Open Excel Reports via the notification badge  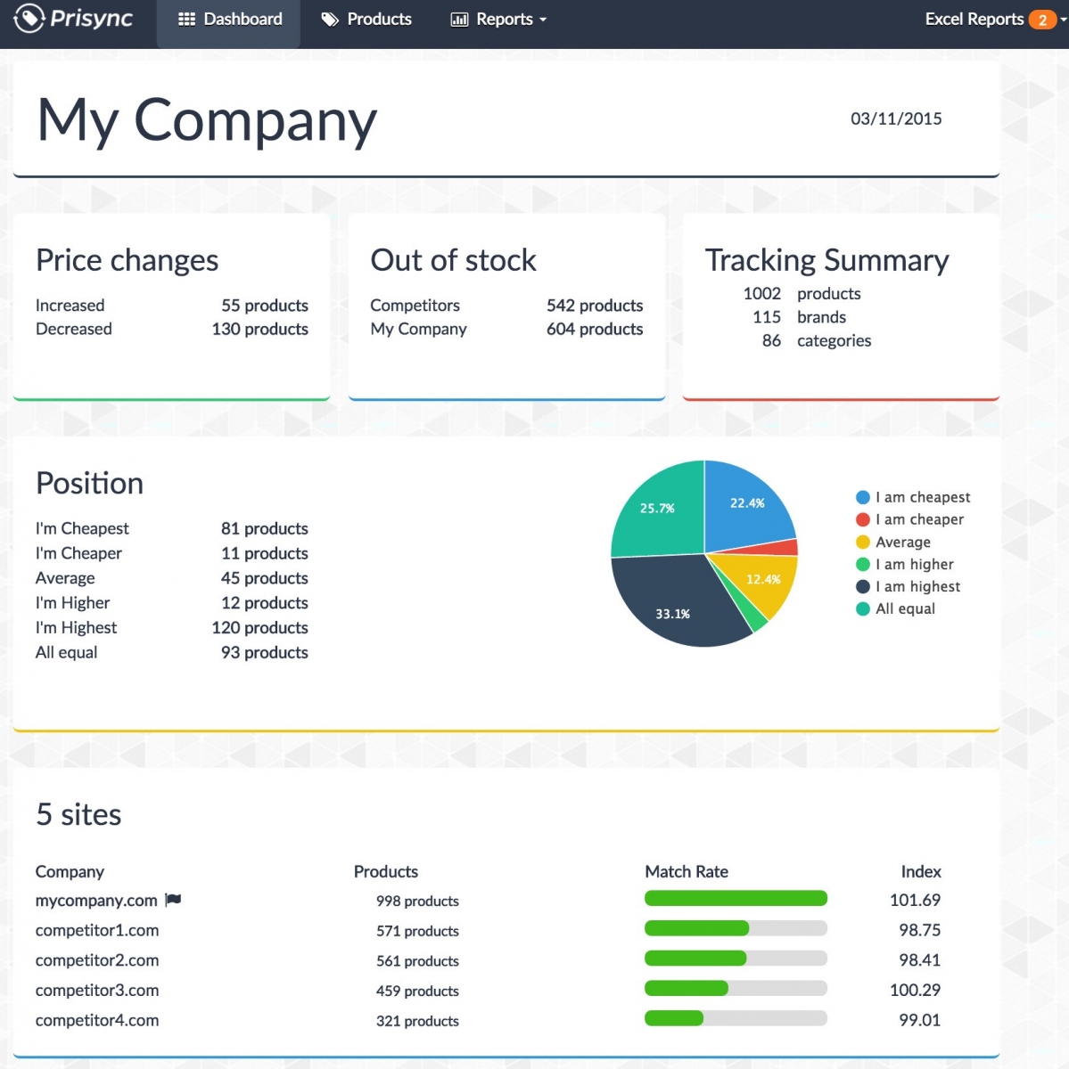(1041, 18)
